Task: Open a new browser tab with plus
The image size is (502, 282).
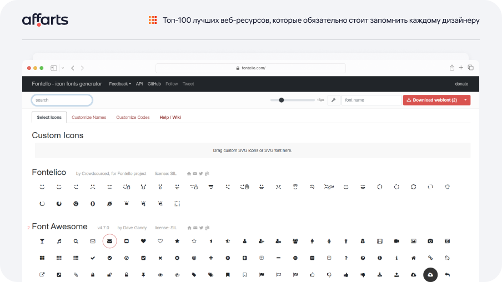Action: pyautogui.click(x=461, y=68)
